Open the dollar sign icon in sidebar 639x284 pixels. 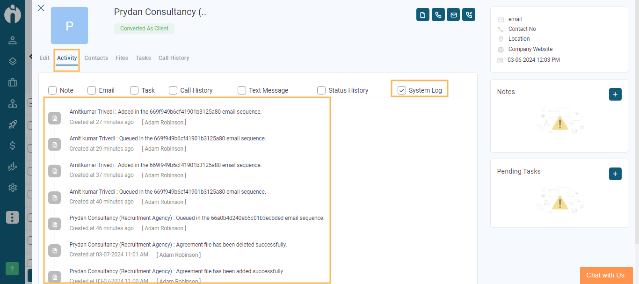[x=13, y=146]
